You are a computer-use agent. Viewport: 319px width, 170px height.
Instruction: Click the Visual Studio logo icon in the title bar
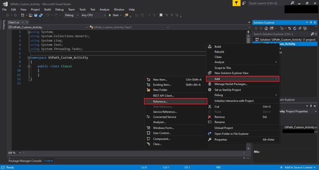click(5, 4)
